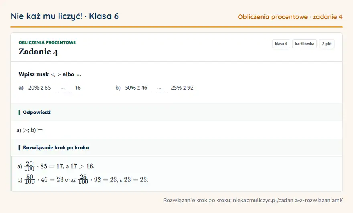Click the text '20% z 85'
Viewport: 353px width, 213px height.
click(x=39, y=88)
